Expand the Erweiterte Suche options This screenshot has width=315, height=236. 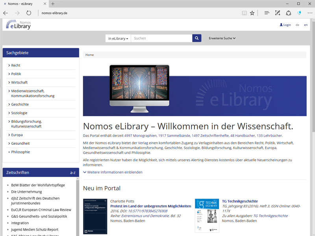coord(222,38)
